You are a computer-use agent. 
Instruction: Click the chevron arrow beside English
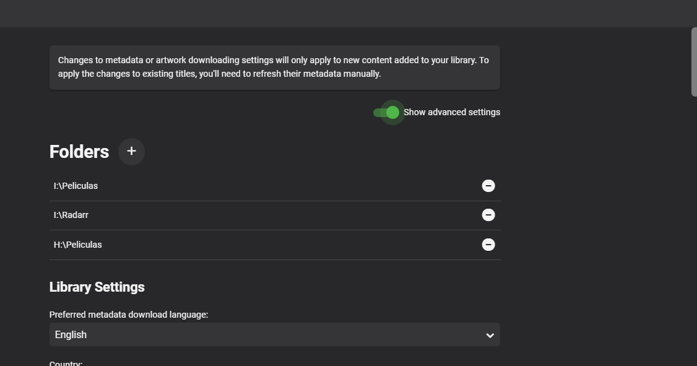(x=490, y=335)
